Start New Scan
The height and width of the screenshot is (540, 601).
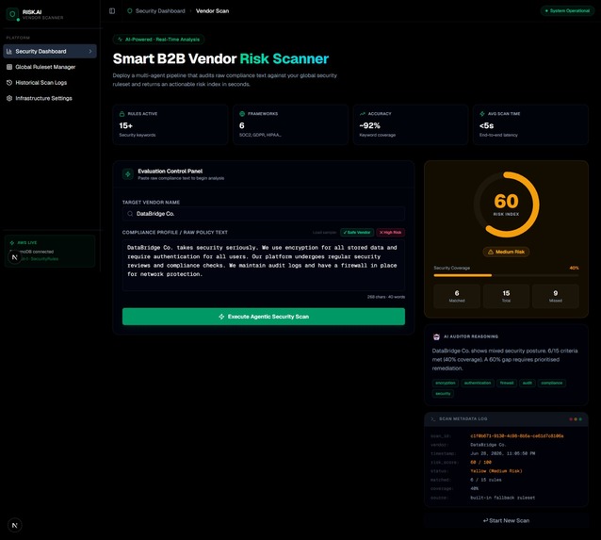[x=506, y=521]
